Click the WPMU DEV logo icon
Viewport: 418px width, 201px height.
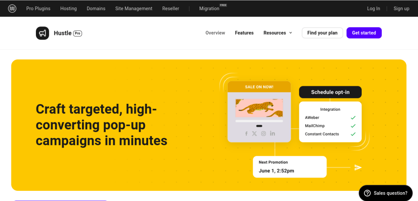coord(12,9)
